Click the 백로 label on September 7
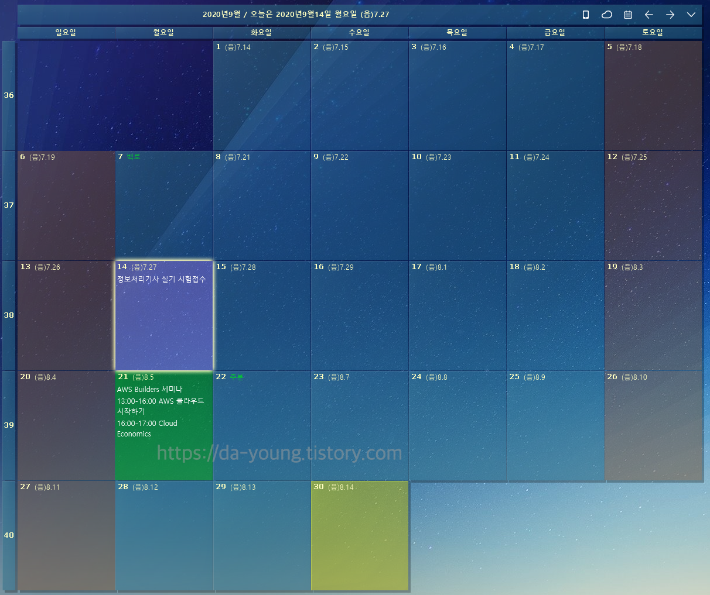 pos(132,156)
